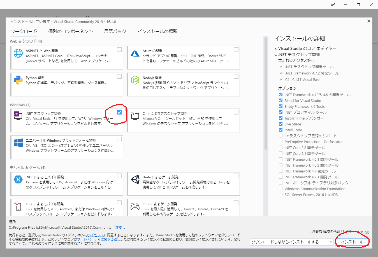Enable the Python 開発 workload checkbox
Screen dimensions: 378x257
(119, 76)
